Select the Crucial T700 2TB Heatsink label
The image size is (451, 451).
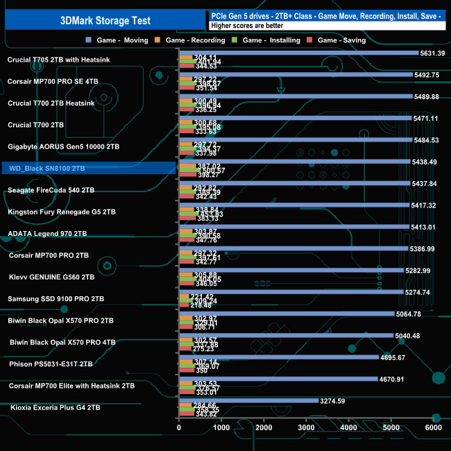(x=51, y=103)
